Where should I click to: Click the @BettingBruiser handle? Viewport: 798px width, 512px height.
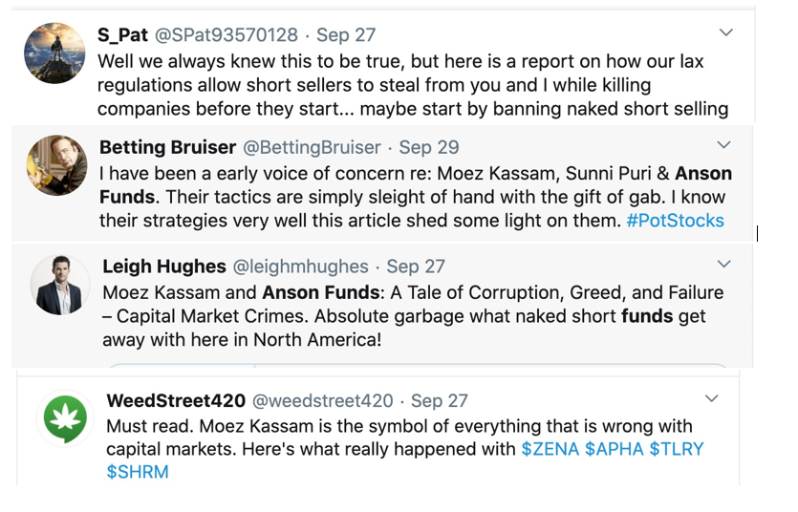click(313, 147)
